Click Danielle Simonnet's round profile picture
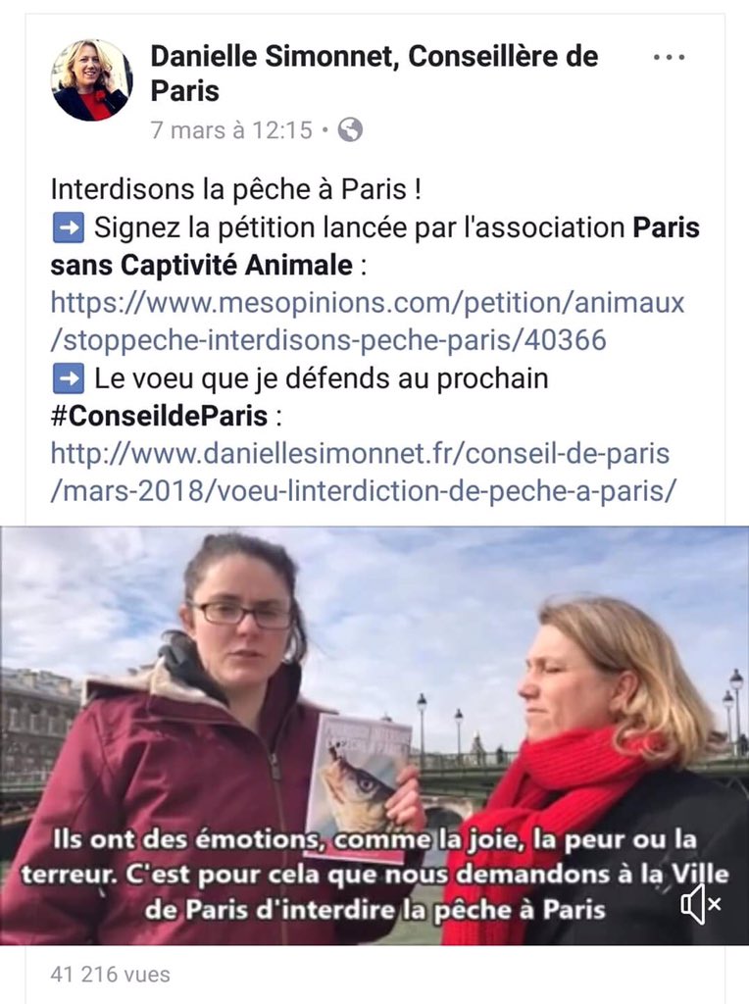 [91, 80]
